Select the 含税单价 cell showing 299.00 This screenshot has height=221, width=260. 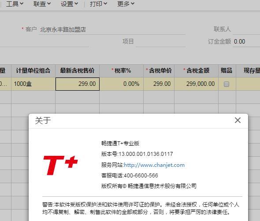[159, 84]
